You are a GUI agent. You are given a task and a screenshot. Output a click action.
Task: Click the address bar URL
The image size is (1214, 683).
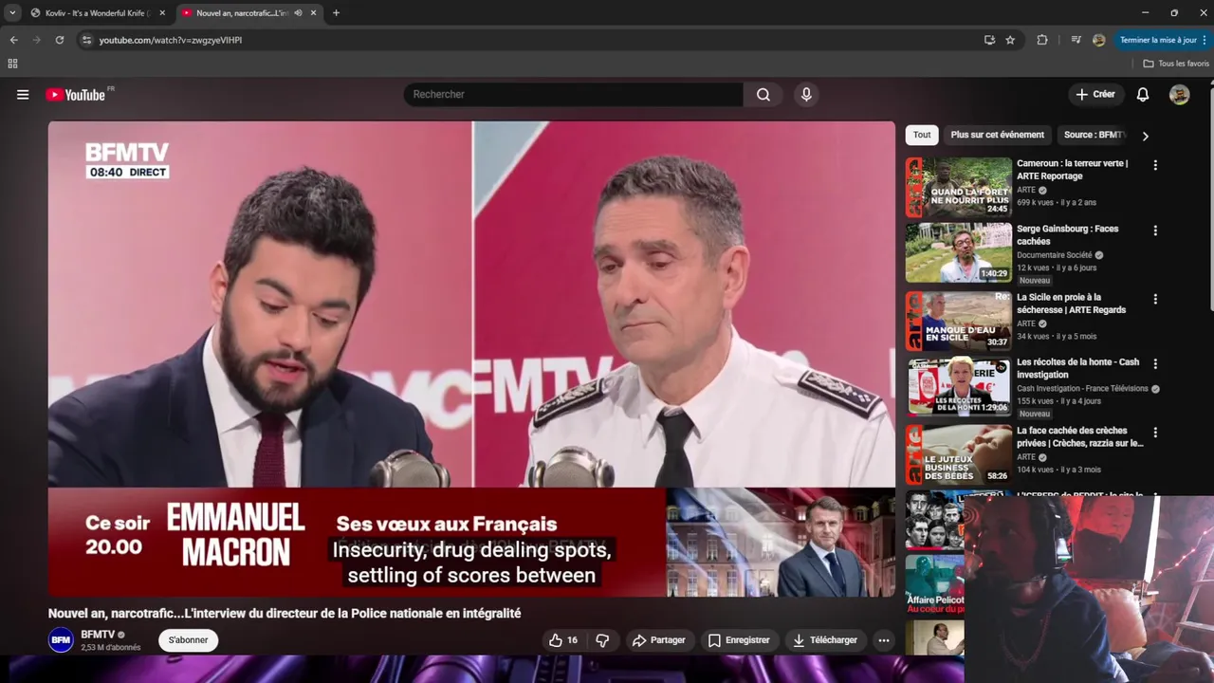(171, 40)
